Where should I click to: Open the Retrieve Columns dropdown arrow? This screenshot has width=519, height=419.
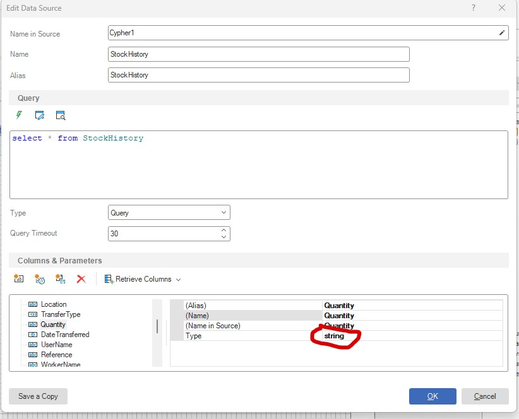179,280
